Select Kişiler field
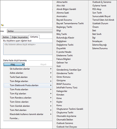The image size is (117, 129). [59, 102]
